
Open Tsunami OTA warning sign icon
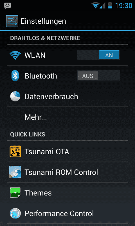15,151
